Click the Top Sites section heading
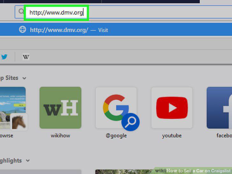The height and width of the screenshot is (174, 232). tap(9, 78)
